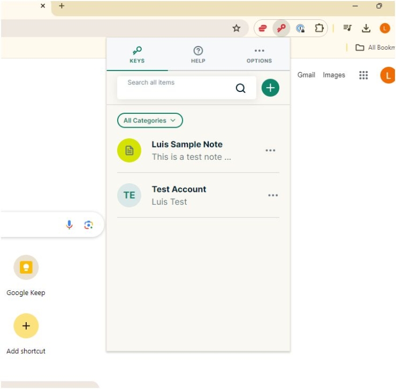Switch to the Help tab
This screenshot has width=396, height=389.
point(198,55)
